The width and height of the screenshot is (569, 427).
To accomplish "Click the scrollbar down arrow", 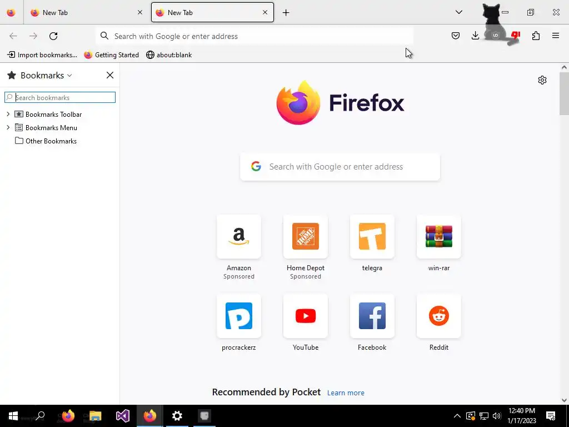I will (564, 400).
